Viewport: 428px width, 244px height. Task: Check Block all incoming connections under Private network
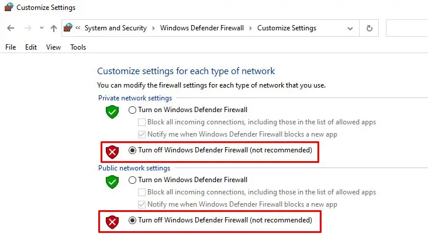pyautogui.click(x=141, y=122)
